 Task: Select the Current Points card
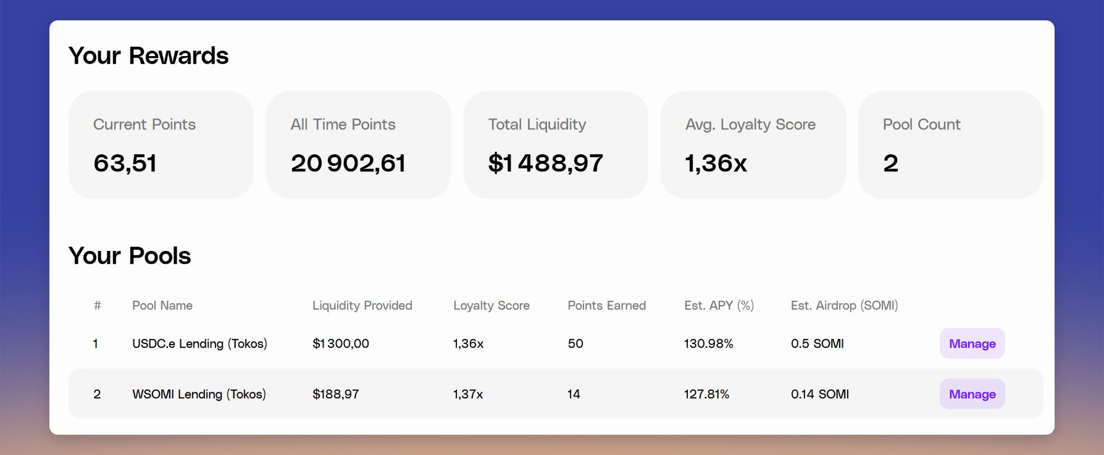pos(161,145)
